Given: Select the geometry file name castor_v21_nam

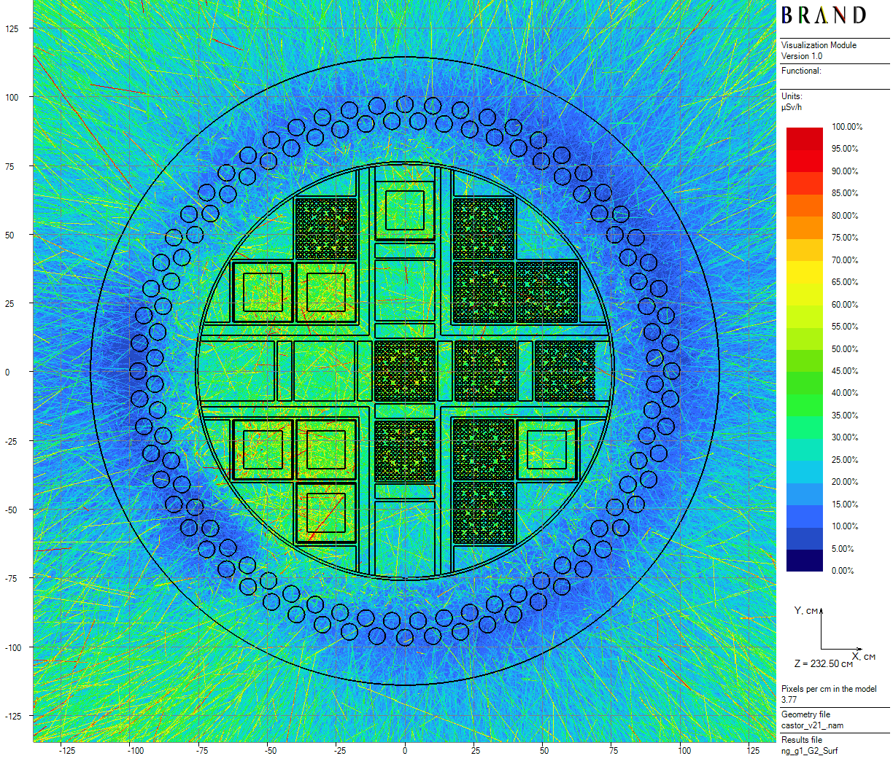Looking at the screenshot, I should (812, 725).
